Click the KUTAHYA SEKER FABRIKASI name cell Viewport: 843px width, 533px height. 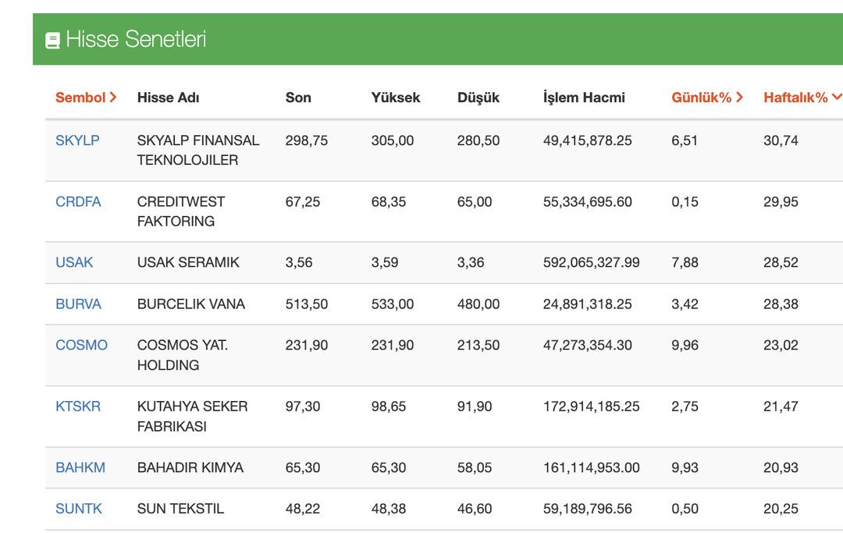pyautogui.click(x=192, y=416)
